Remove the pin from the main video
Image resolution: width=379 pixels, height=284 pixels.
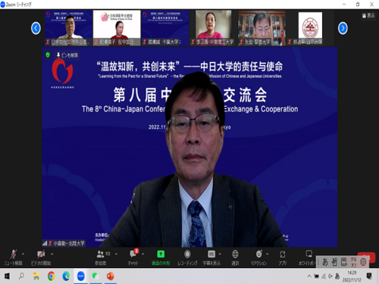(67, 55)
